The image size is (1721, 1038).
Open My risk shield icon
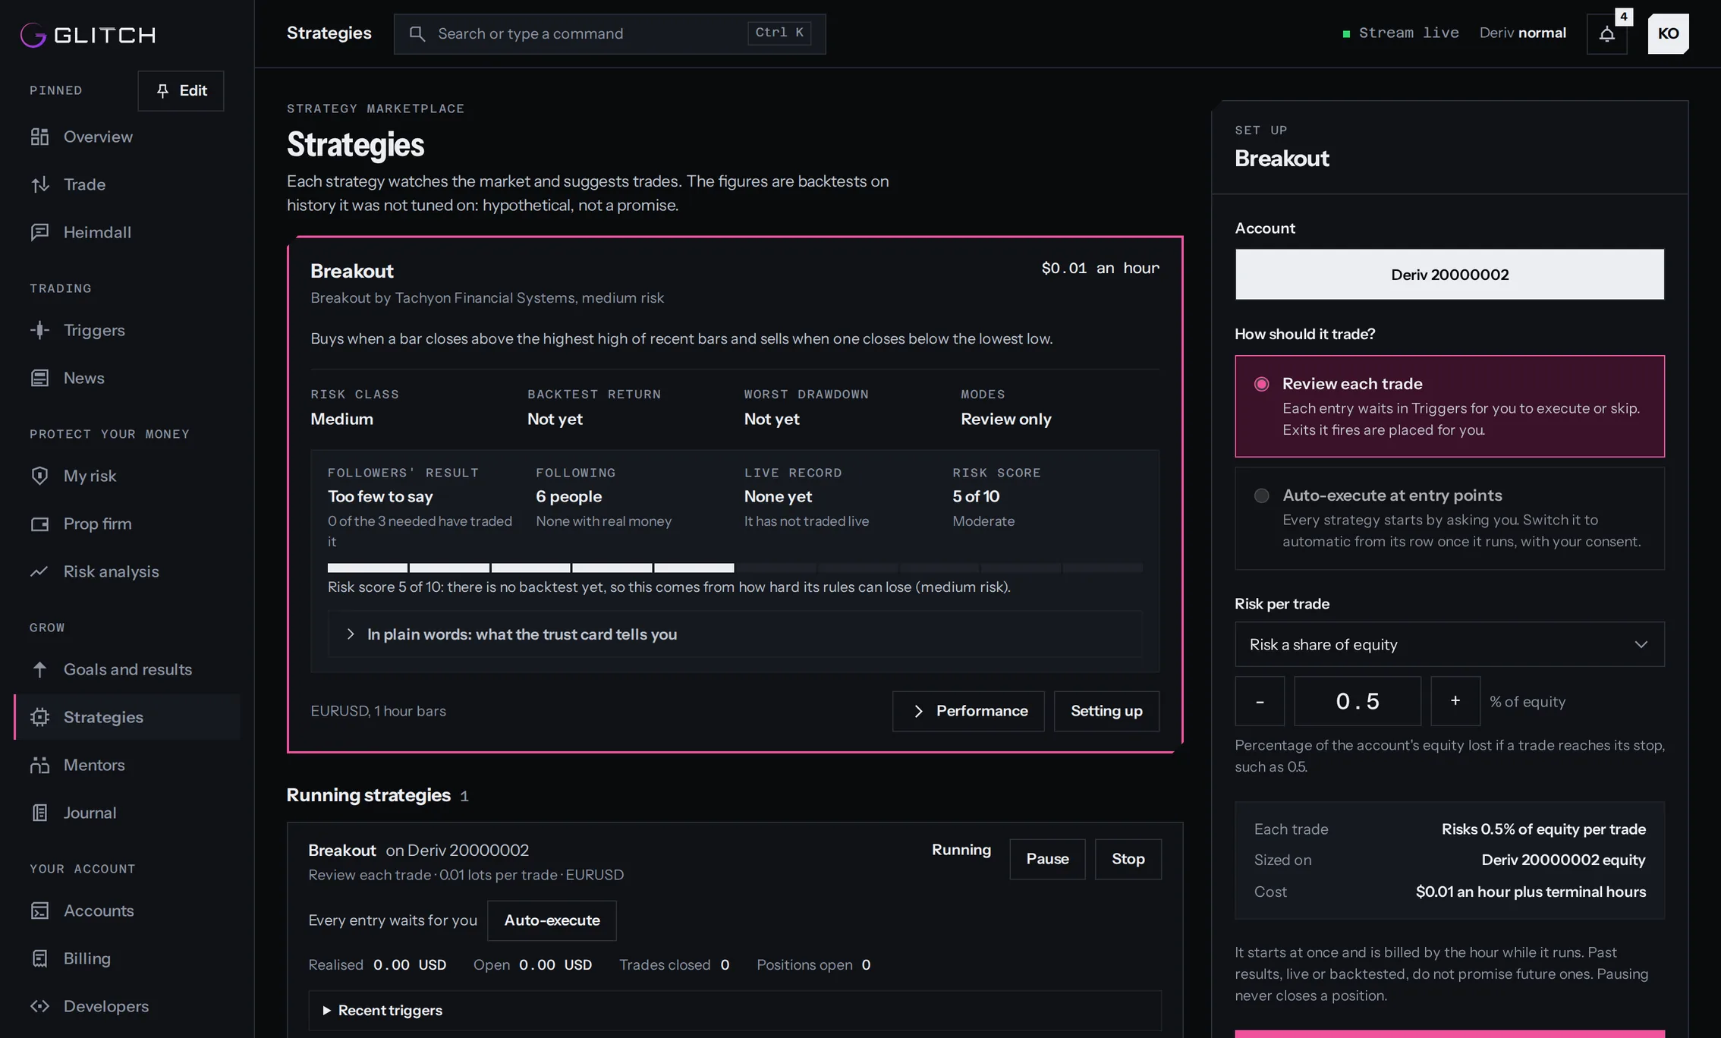[39, 476]
